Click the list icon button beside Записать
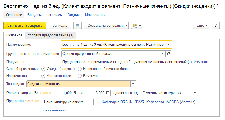Viewport: 225px width, 120px height. [77, 25]
